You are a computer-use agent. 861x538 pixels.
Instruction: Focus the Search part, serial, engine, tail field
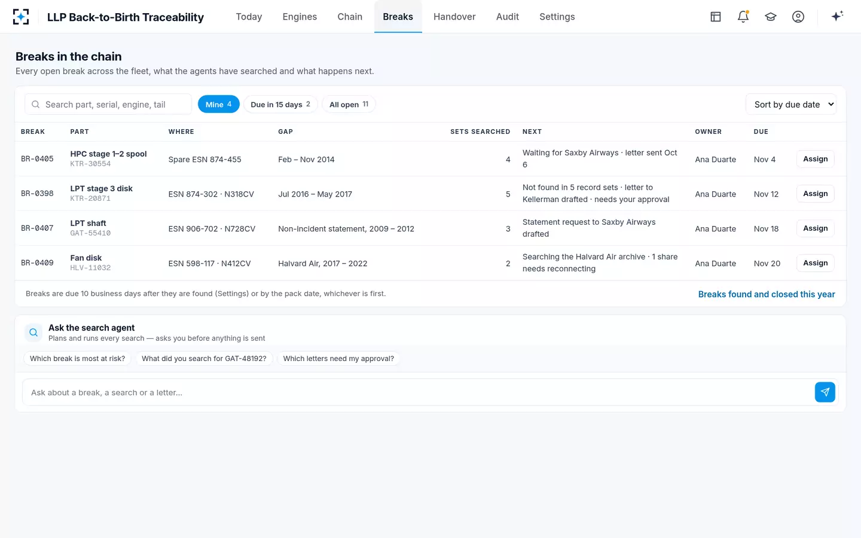(108, 104)
